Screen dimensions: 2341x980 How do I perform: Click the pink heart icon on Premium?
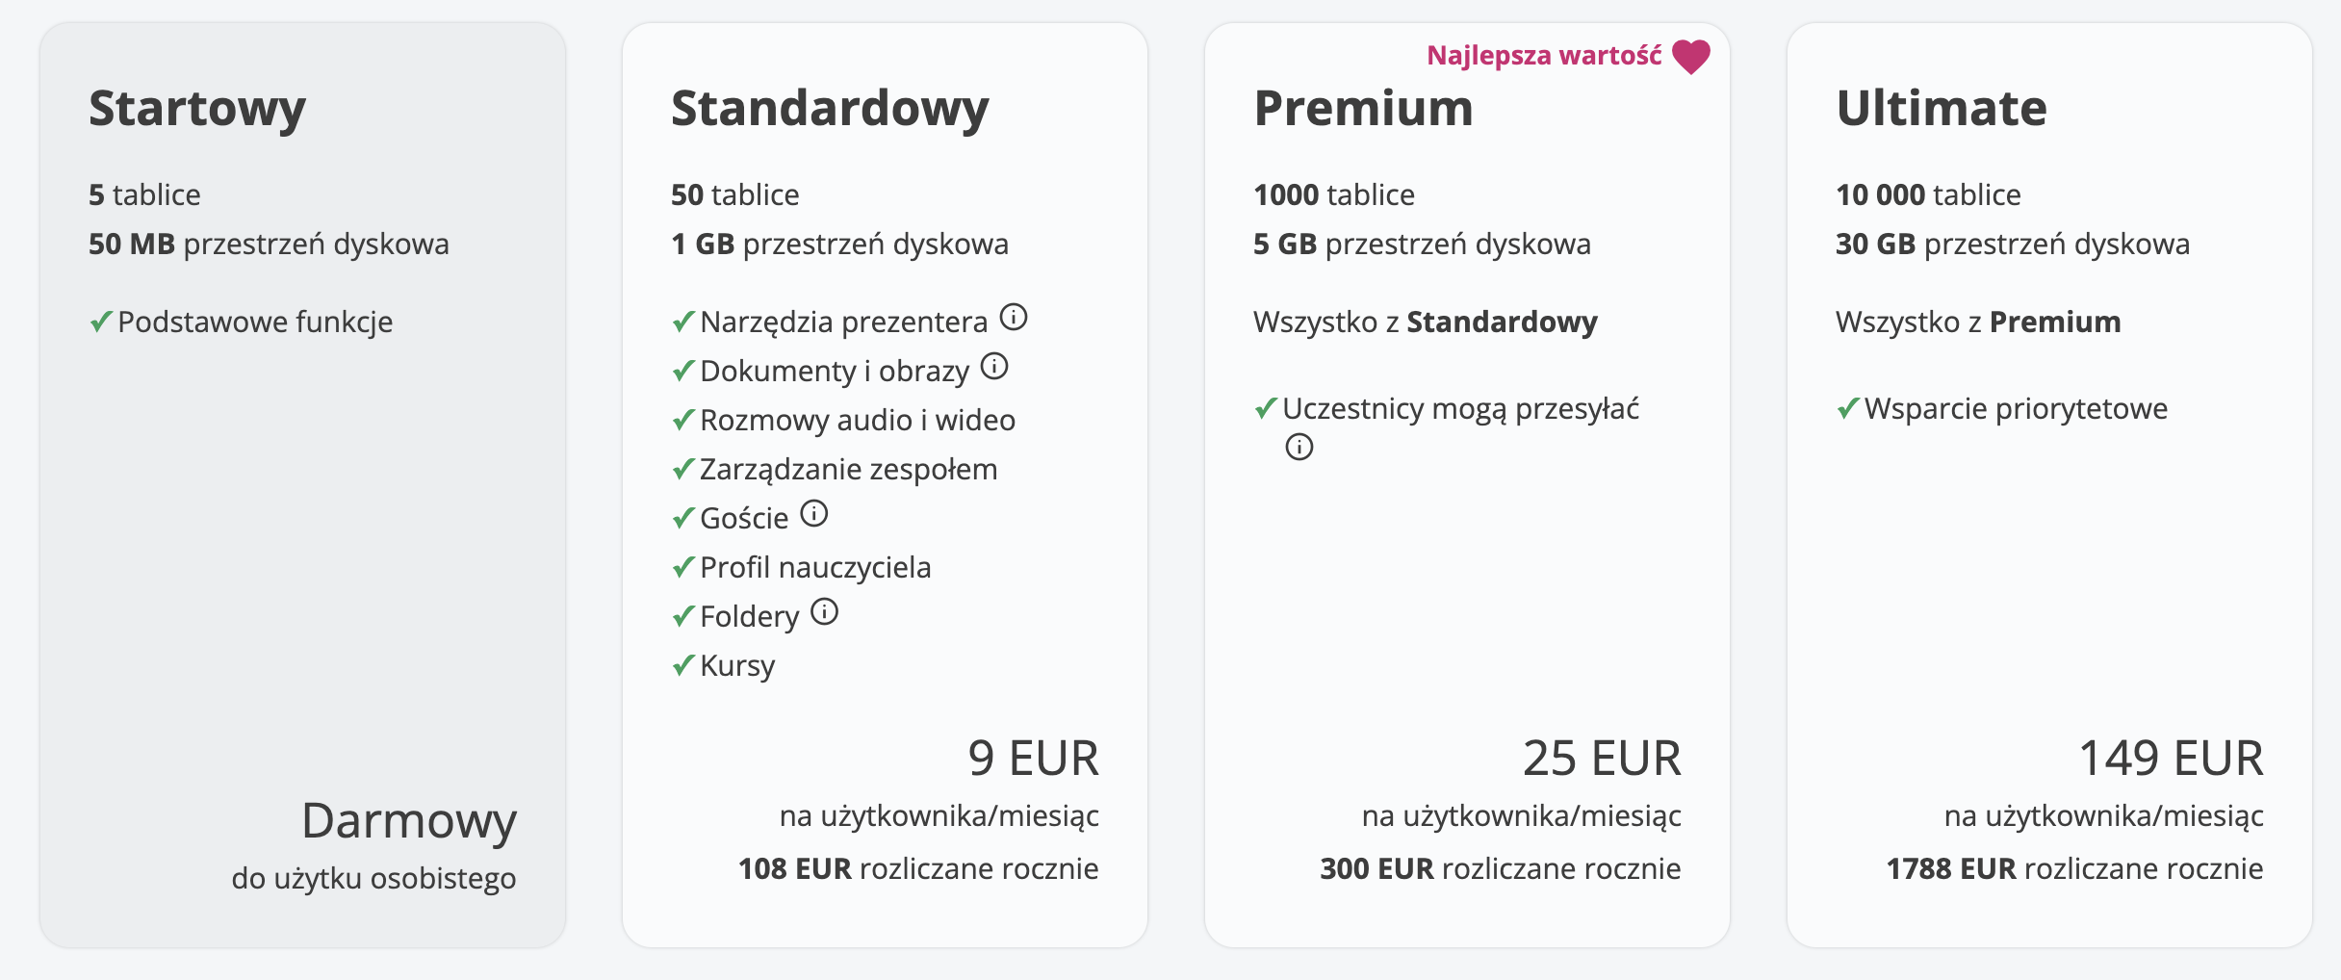click(x=1691, y=56)
